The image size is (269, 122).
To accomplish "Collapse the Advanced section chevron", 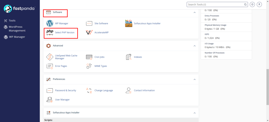I will (x=195, y=46).
